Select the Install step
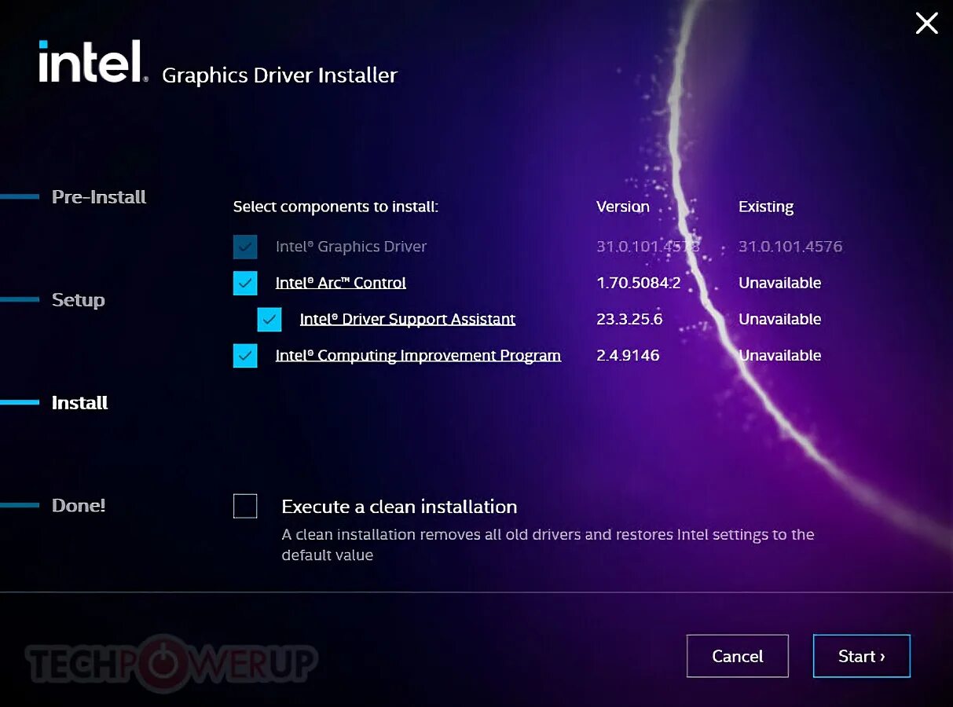This screenshot has height=707, width=953. point(79,402)
